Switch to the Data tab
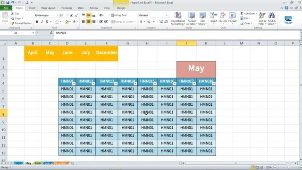The height and width of the screenshot is (170, 302). point(81,8)
